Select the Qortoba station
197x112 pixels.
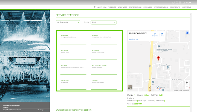(x=95, y=81)
